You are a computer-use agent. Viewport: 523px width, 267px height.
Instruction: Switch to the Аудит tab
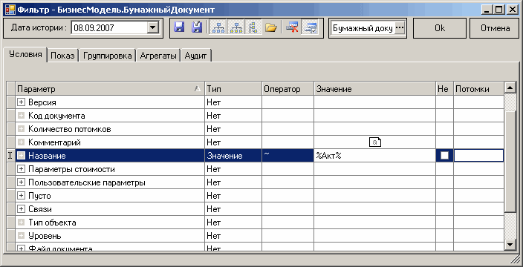[x=196, y=56]
